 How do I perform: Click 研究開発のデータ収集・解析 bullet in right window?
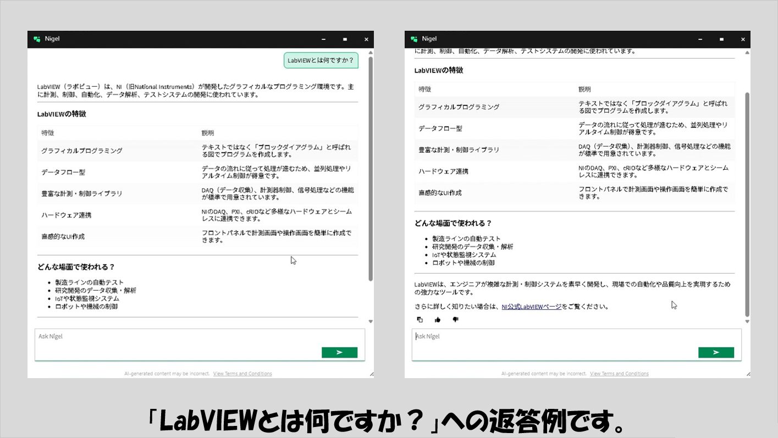point(473,247)
